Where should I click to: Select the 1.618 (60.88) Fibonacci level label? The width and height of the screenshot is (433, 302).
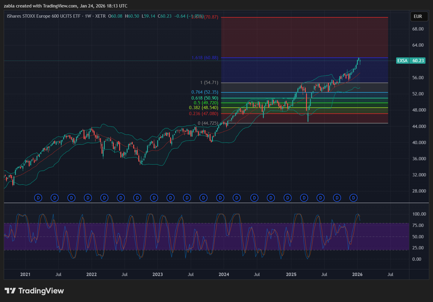click(x=205, y=58)
